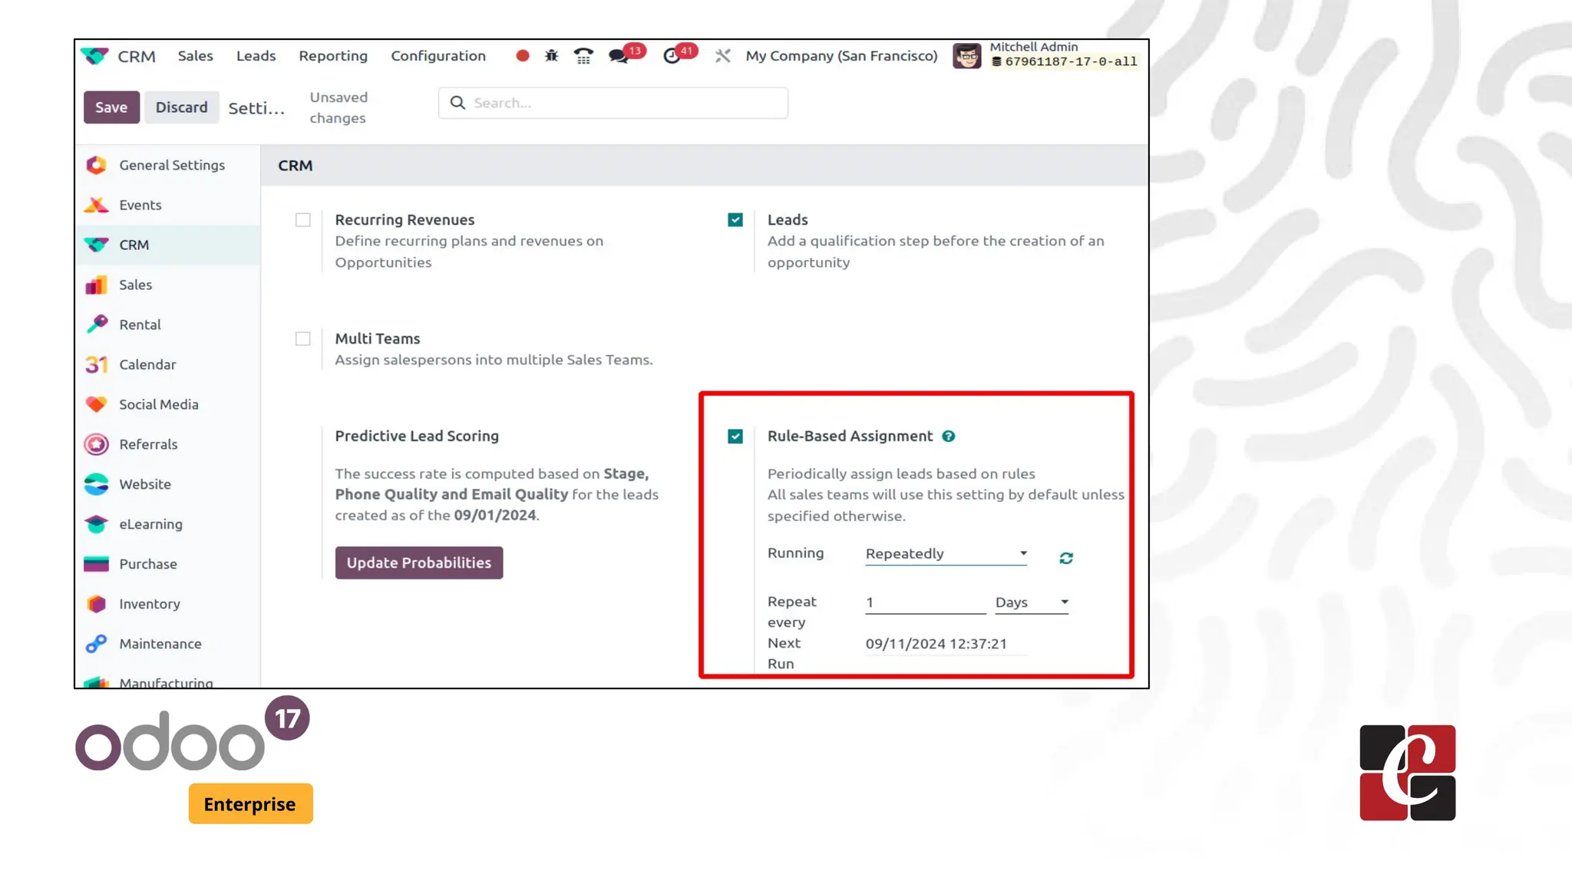
Task: Click the Update Probabilities button
Action: pos(419,562)
